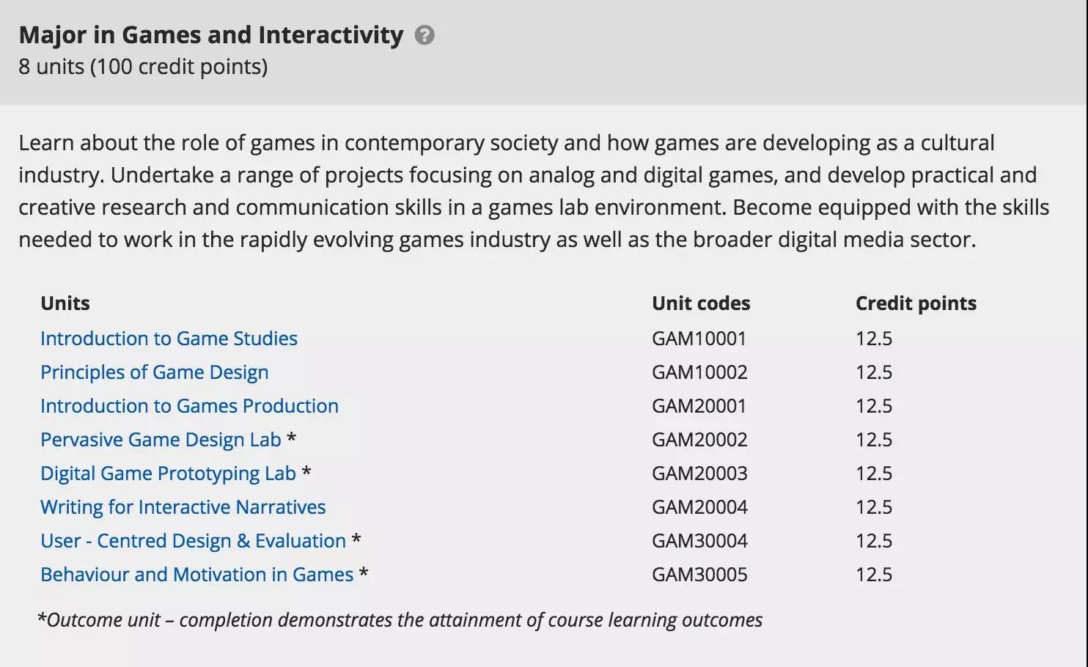Open Behaviour and Motivation in Games

pos(196,575)
